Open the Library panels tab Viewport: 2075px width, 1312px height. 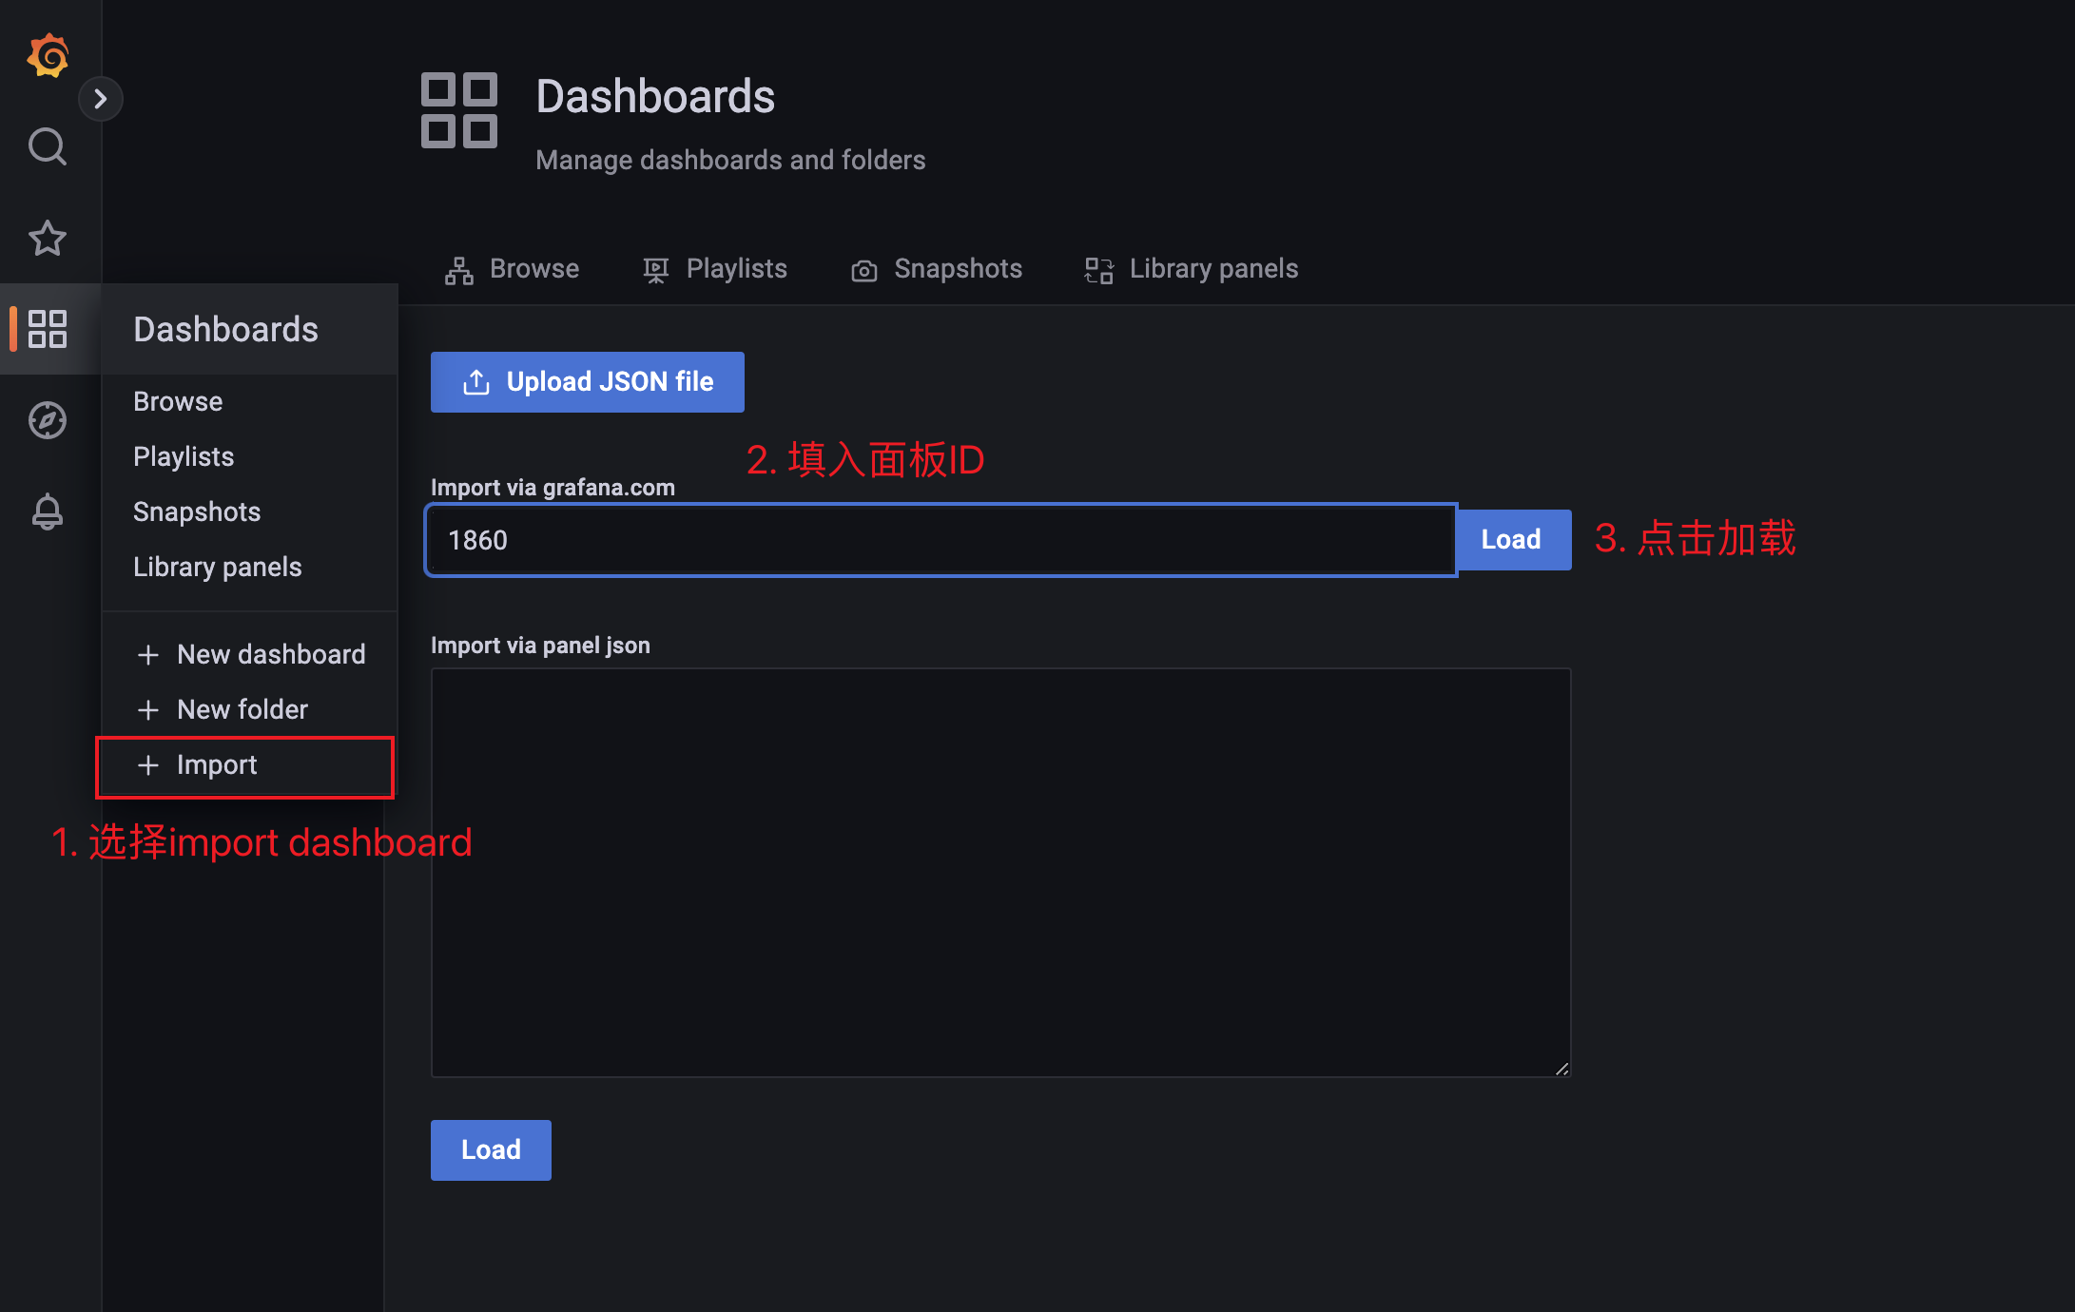coord(1192,269)
